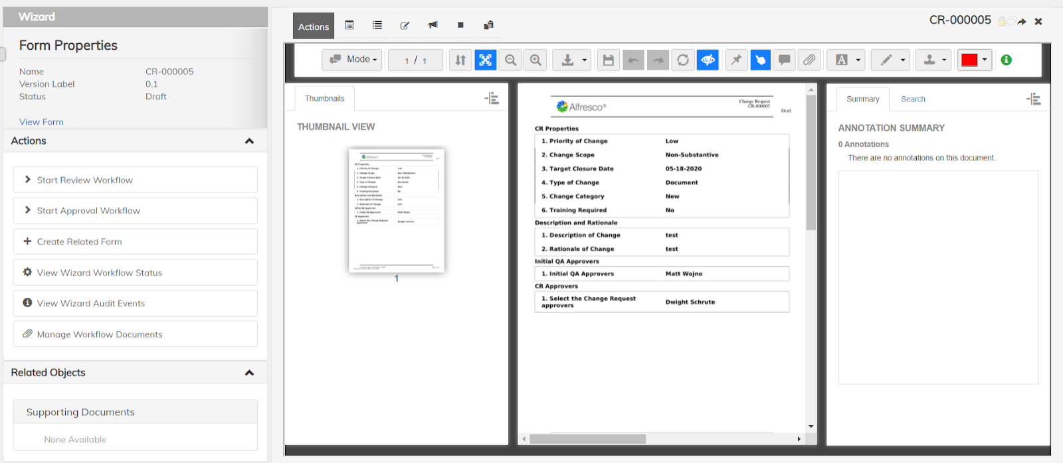Toggle the hand pan tool
Viewport: 1063px width, 463px height.
[x=760, y=60]
